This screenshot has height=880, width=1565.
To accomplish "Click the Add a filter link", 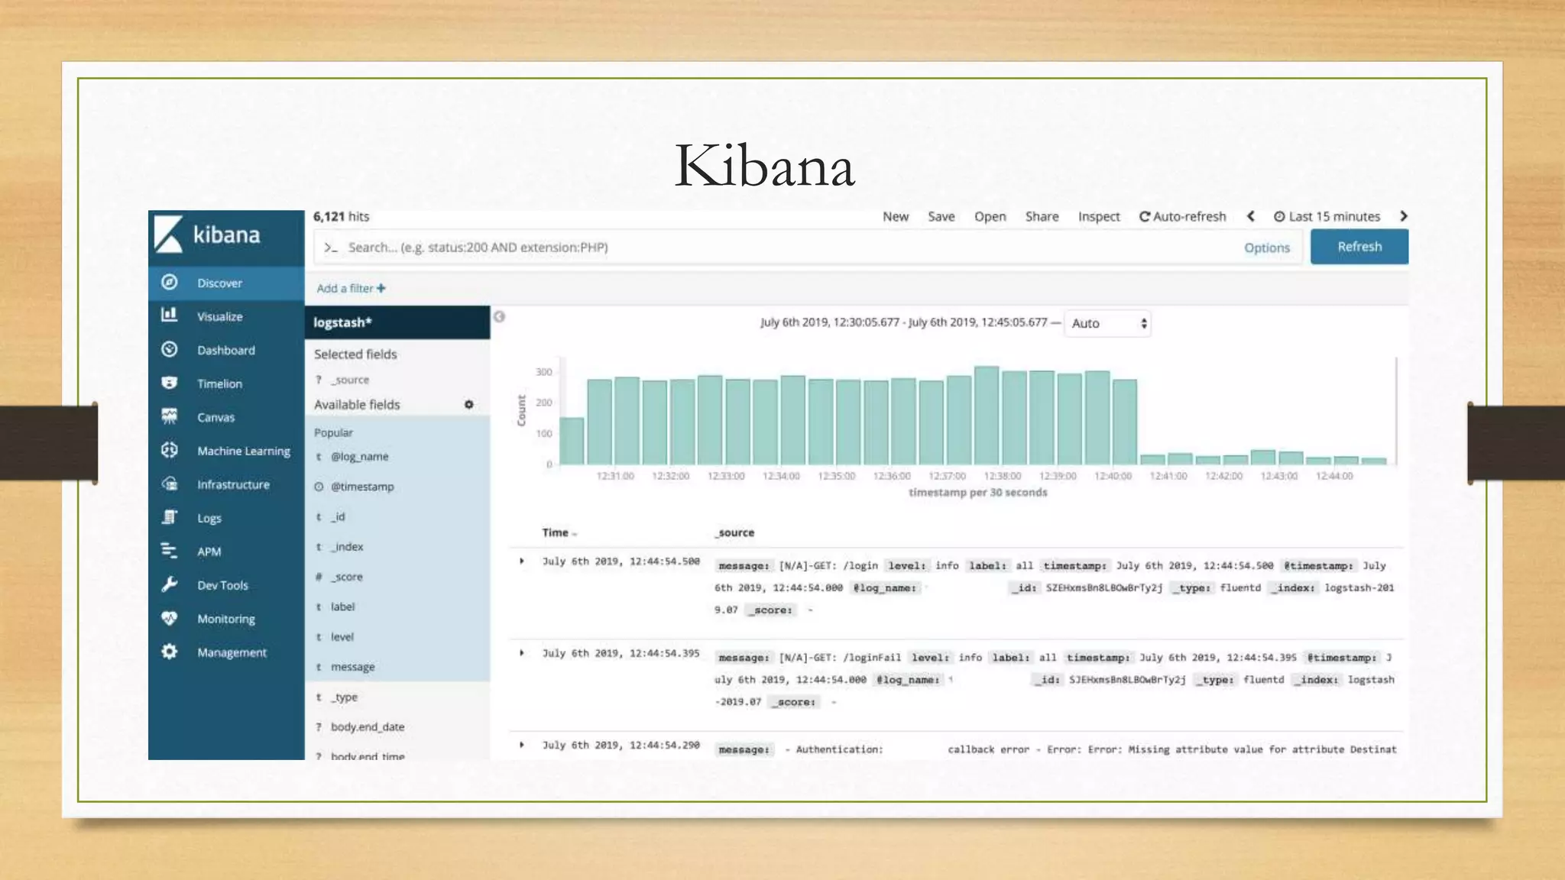I will pyautogui.click(x=352, y=288).
